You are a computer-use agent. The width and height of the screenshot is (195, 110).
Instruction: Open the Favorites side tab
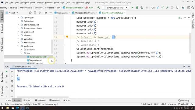tap(2, 91)
